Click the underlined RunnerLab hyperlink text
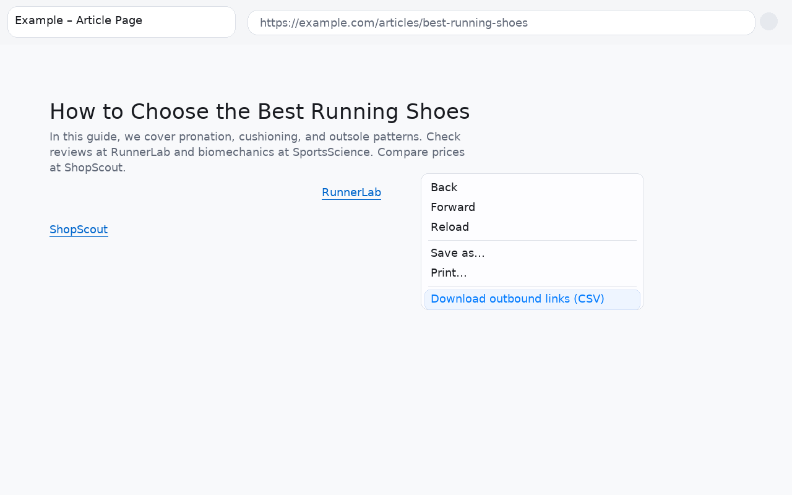The image size is (792, 495). [351, 192]
